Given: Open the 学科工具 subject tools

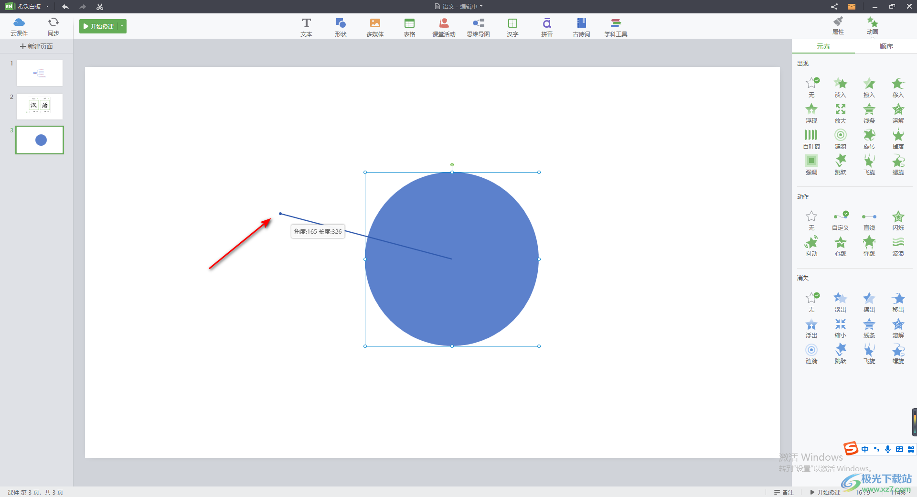Looking at the screenshot, I should (x=616, y=27).
